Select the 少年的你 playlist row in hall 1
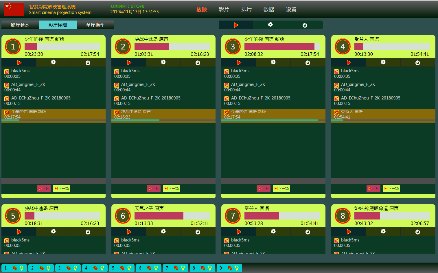The image size is (438, 273). coord(54,114)
